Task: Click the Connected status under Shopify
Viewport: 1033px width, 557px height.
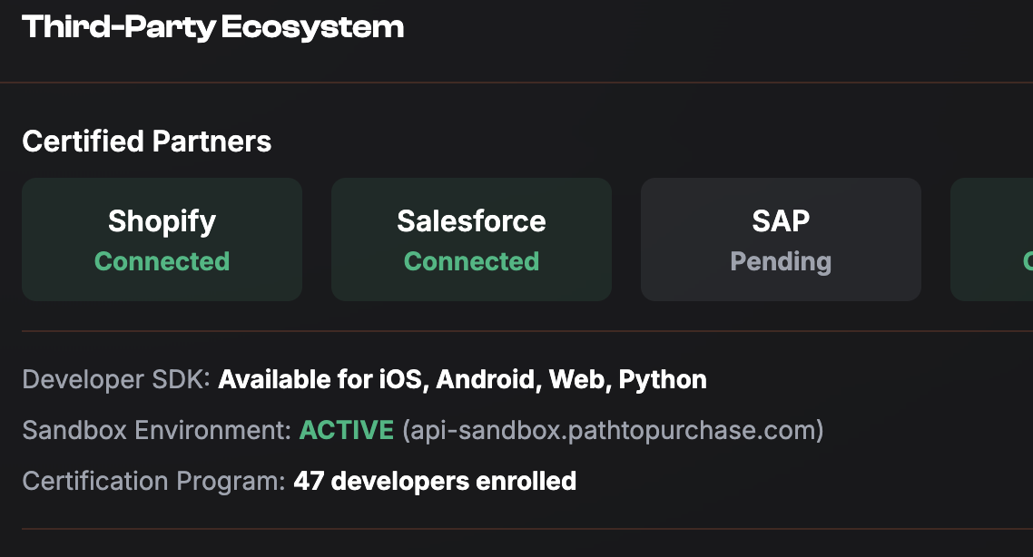Action: (x=162, y=261)
